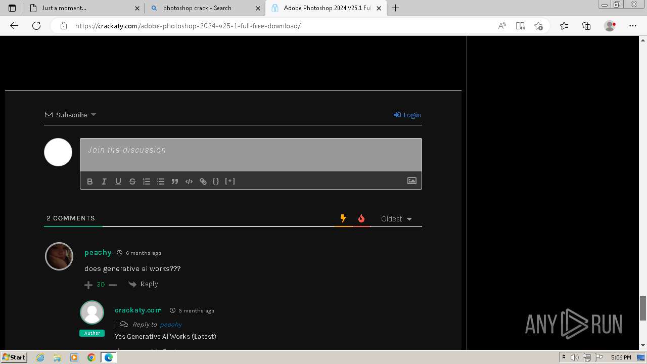Viewport: 647px width, 364px height.
Task: Open crackaty.com author name link
Action: [x=138, y=310]
